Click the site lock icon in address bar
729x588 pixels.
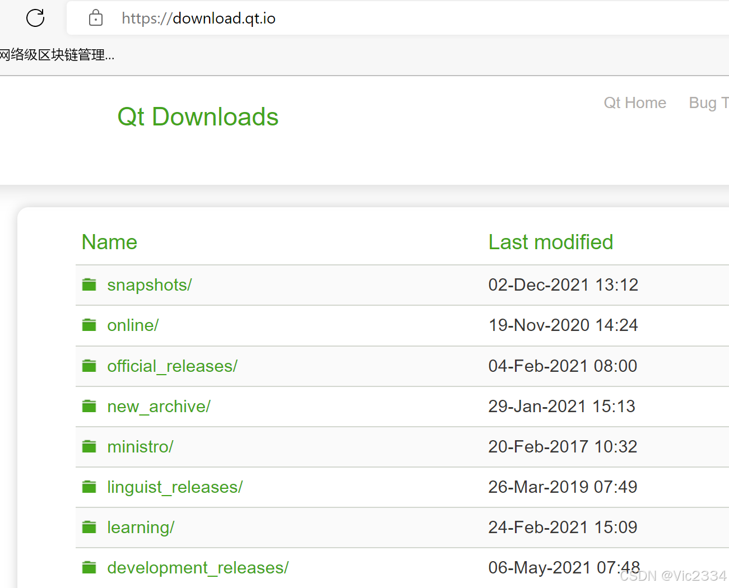pos(96,18)
